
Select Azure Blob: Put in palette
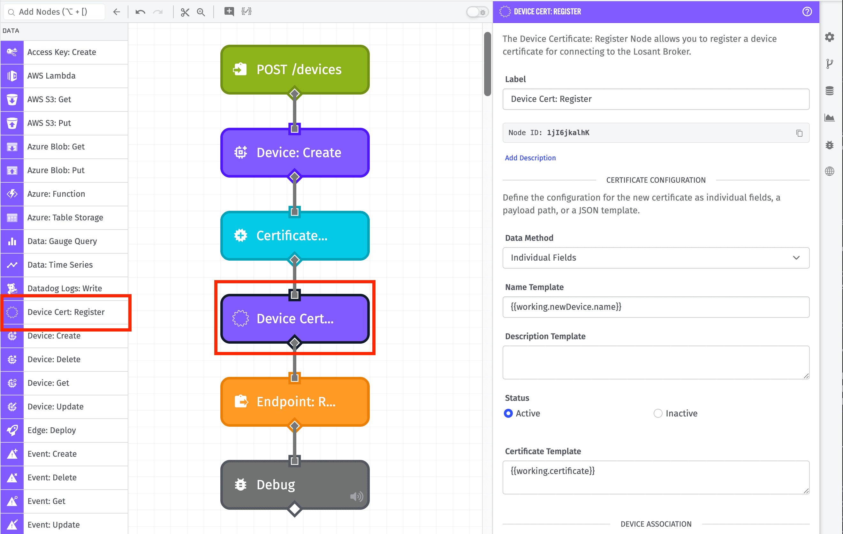point(64,170)
